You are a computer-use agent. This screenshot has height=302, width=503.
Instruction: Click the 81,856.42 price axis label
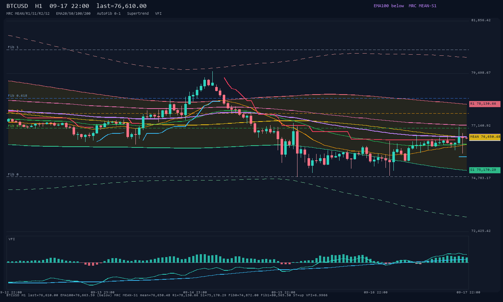point(481,20)
